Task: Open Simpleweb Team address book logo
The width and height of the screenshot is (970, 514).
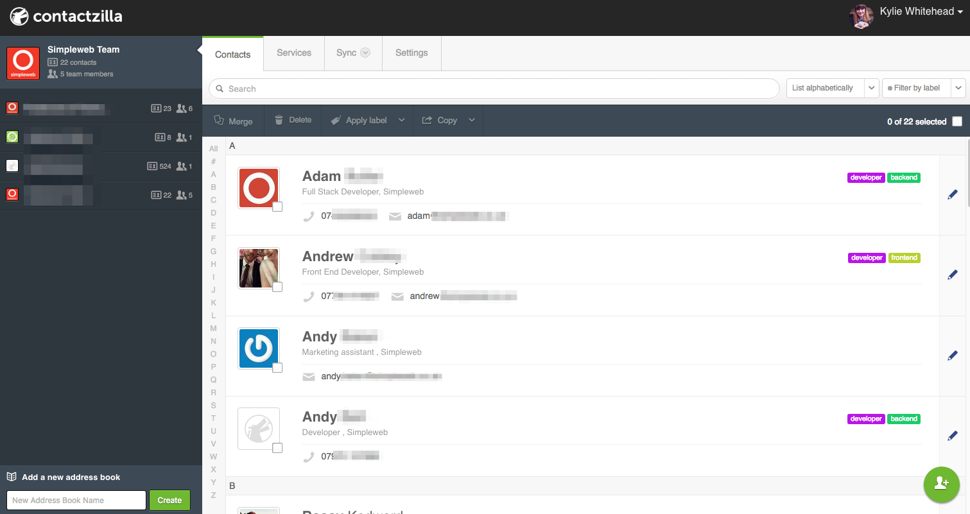Action: [x=23, y=64]
